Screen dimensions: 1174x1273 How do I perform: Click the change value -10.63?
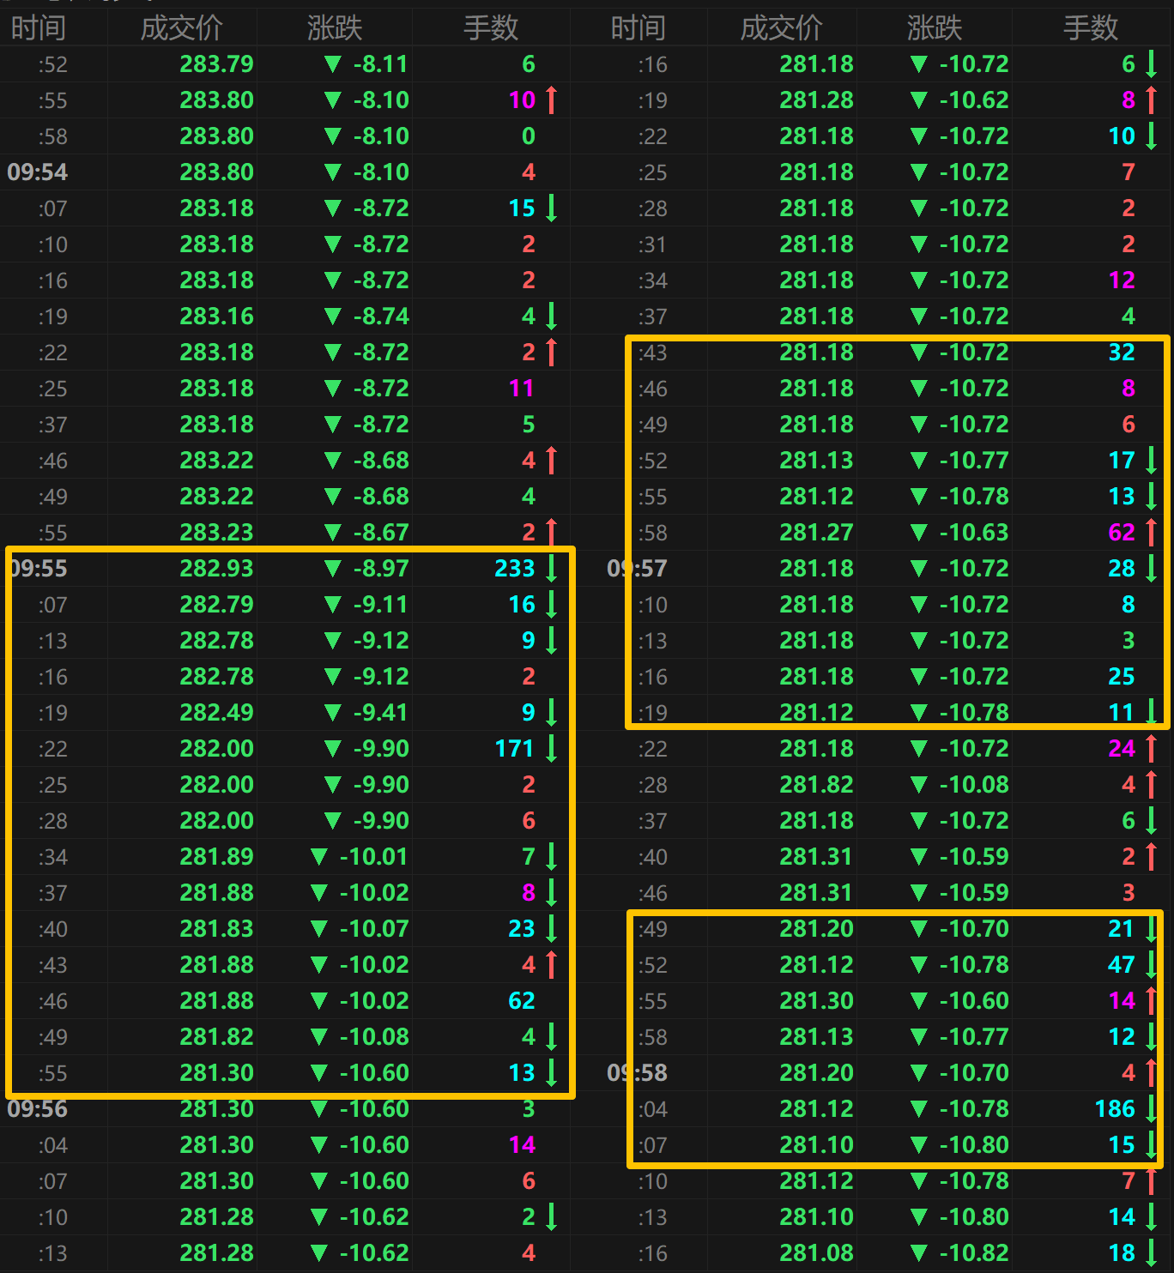pyautogui.click(x=973, y=532)
